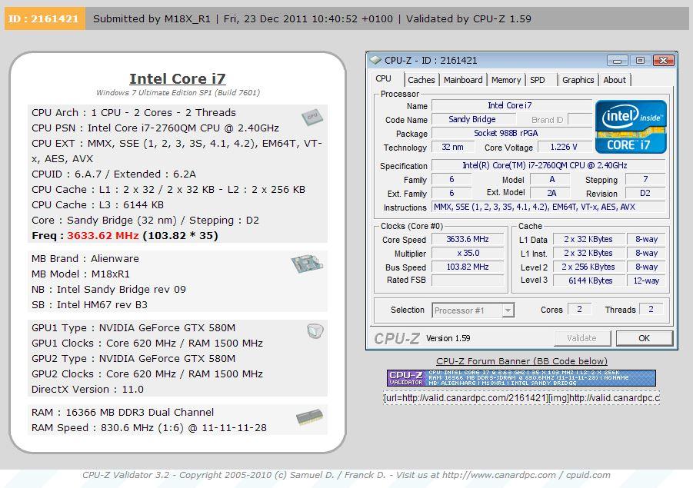Click the Ext. Model 2A value

(551, 193)
